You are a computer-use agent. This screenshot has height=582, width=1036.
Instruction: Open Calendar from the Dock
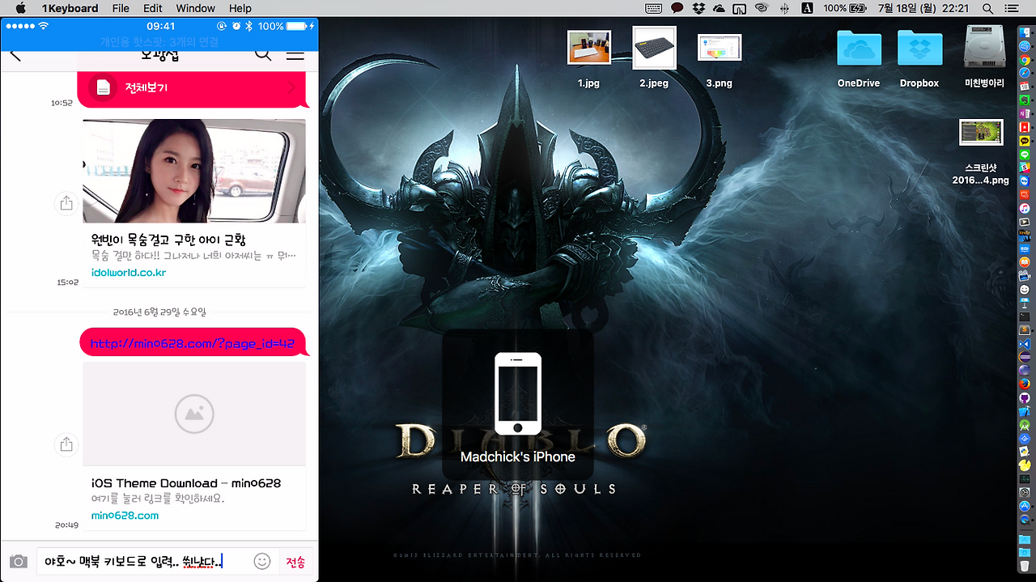pyautogui.click(x=1023, y=87)
